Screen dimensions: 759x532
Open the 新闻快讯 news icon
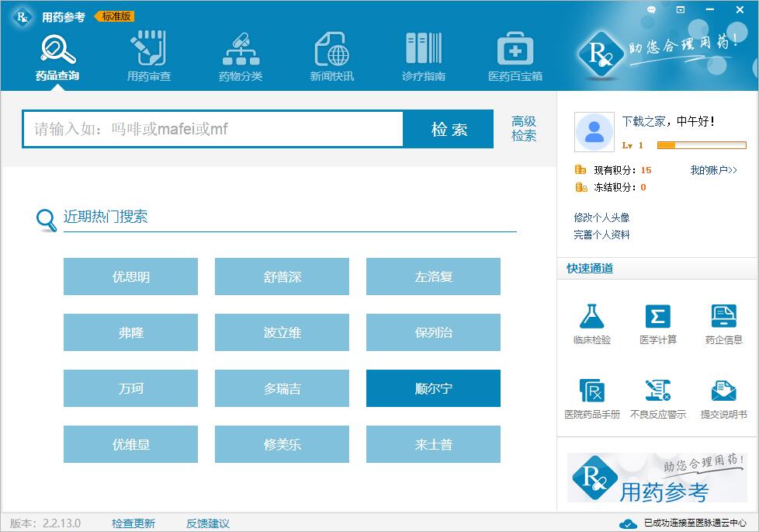331,50
